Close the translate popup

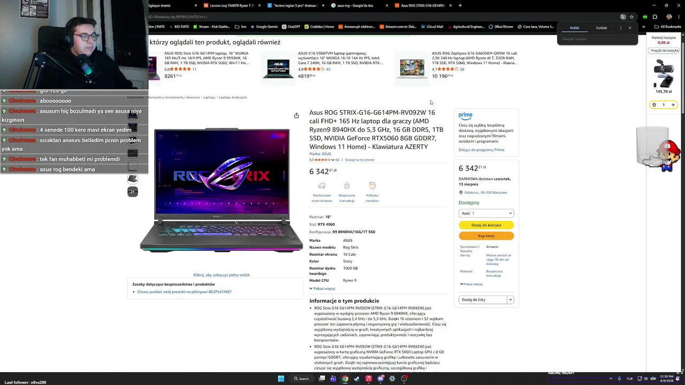(630, 28)
